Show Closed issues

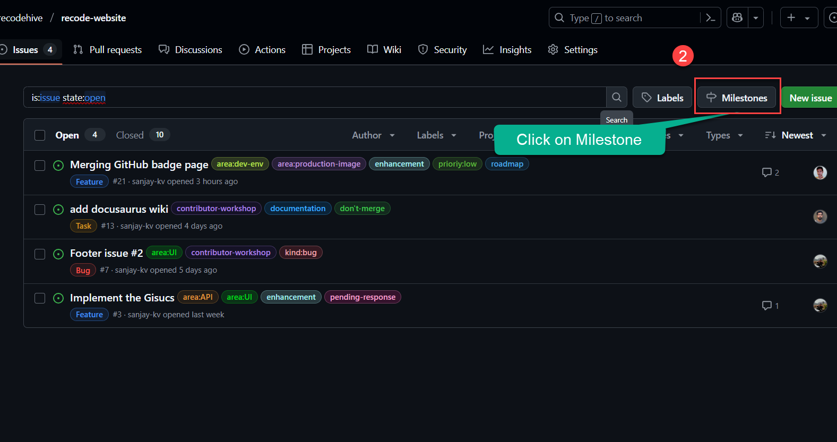pyautogui.click(x=143, y=135)
